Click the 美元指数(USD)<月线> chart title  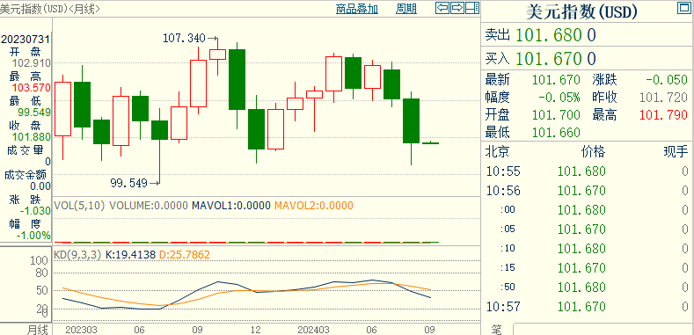click(x=50, y=9)
